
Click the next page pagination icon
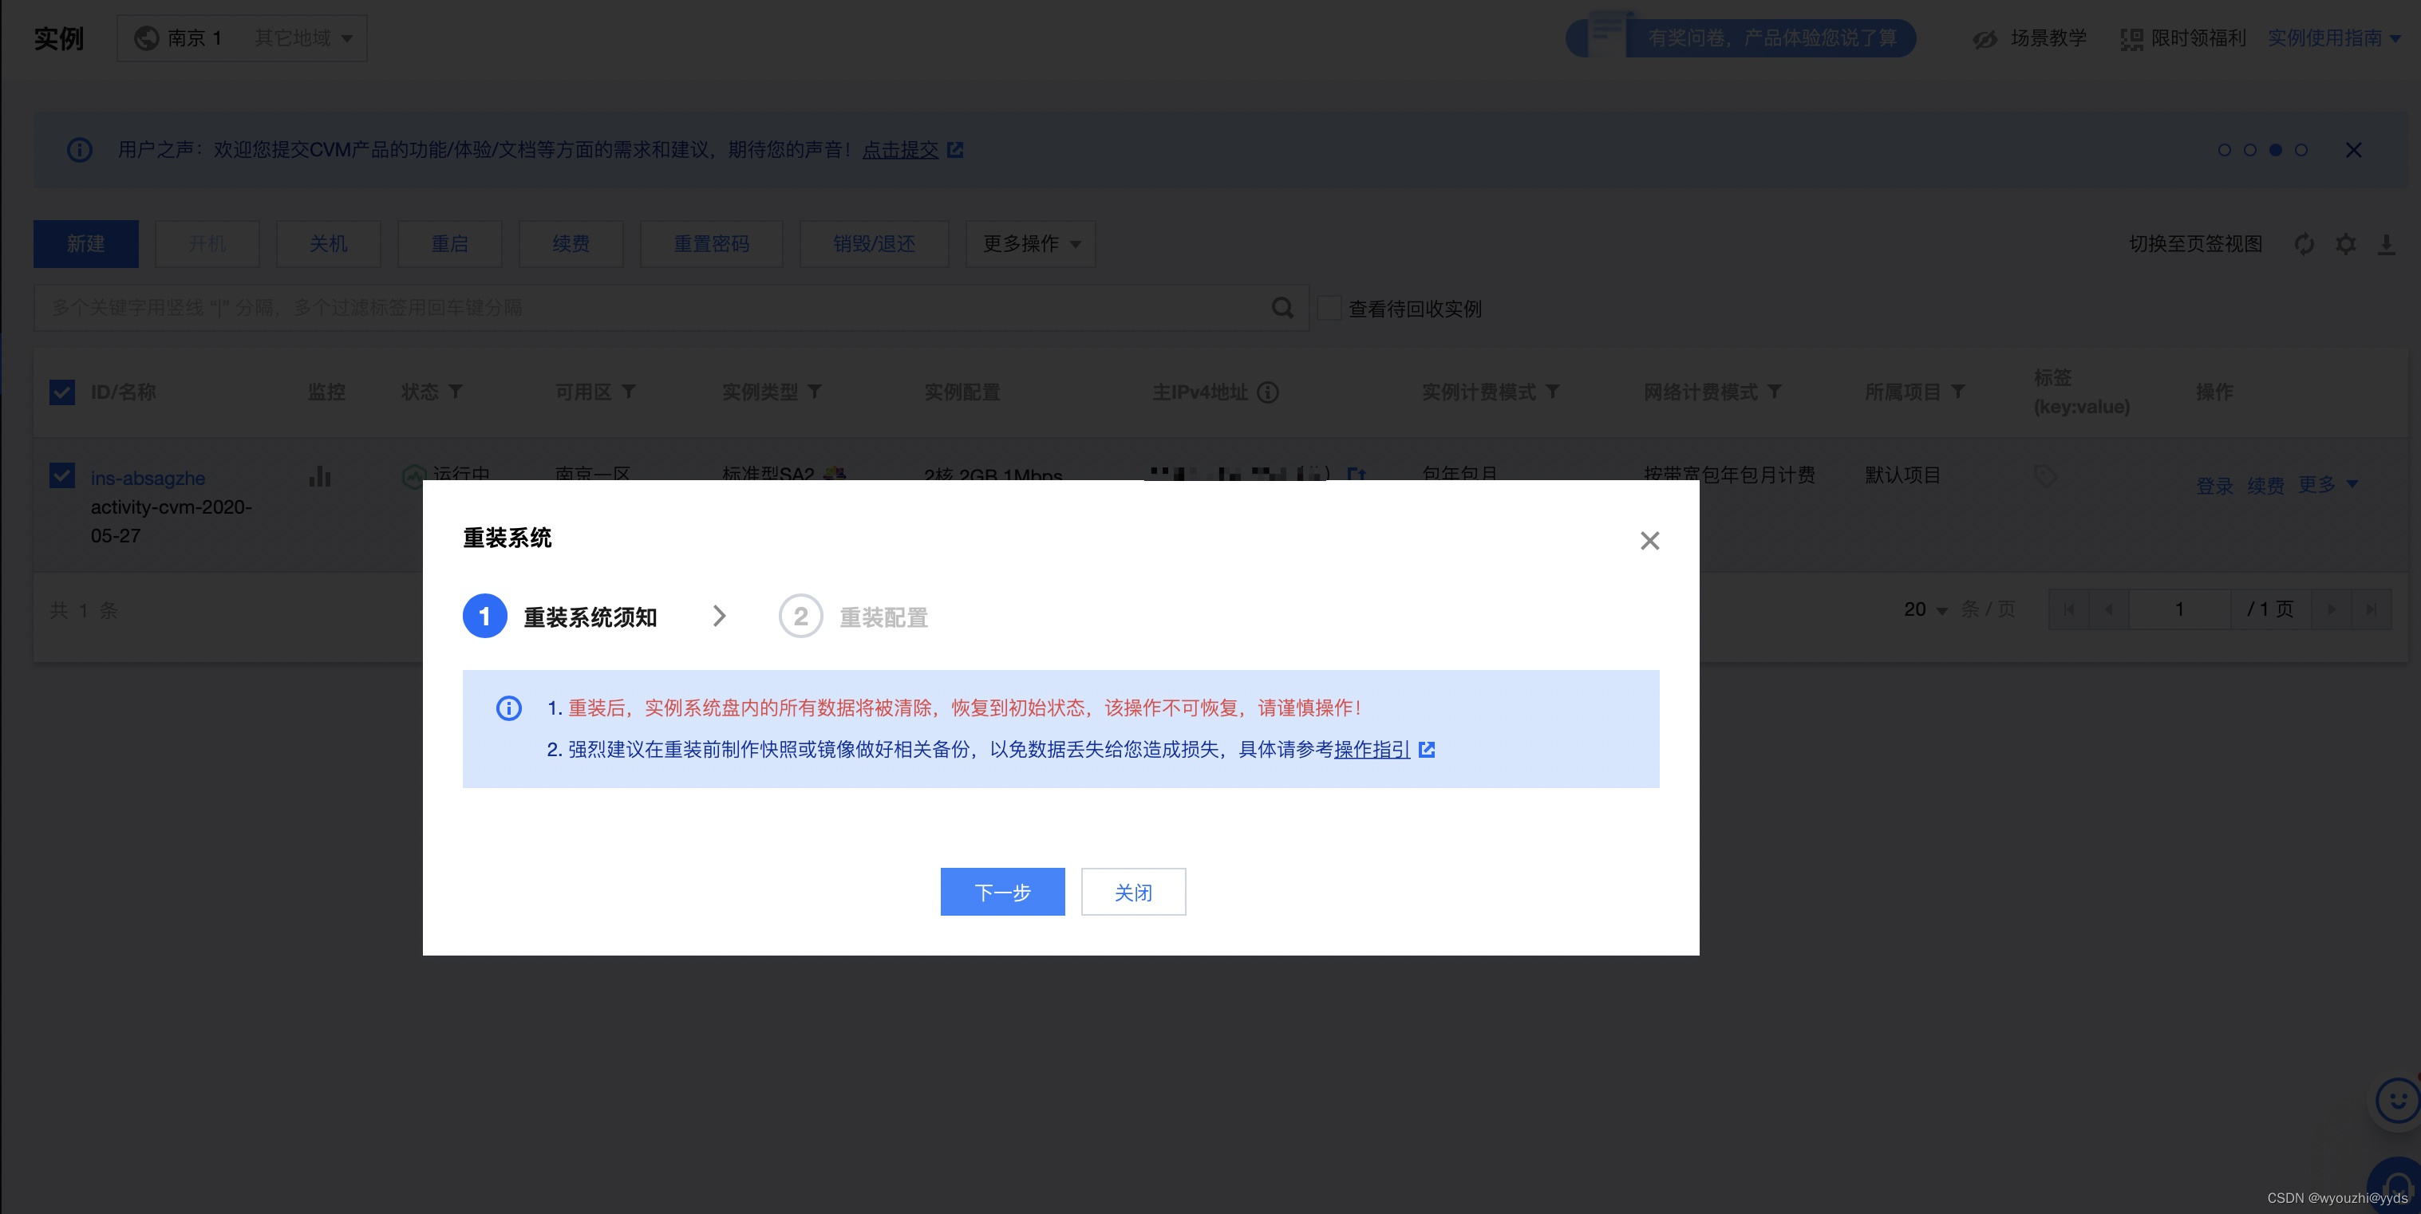click(2331, 609)
